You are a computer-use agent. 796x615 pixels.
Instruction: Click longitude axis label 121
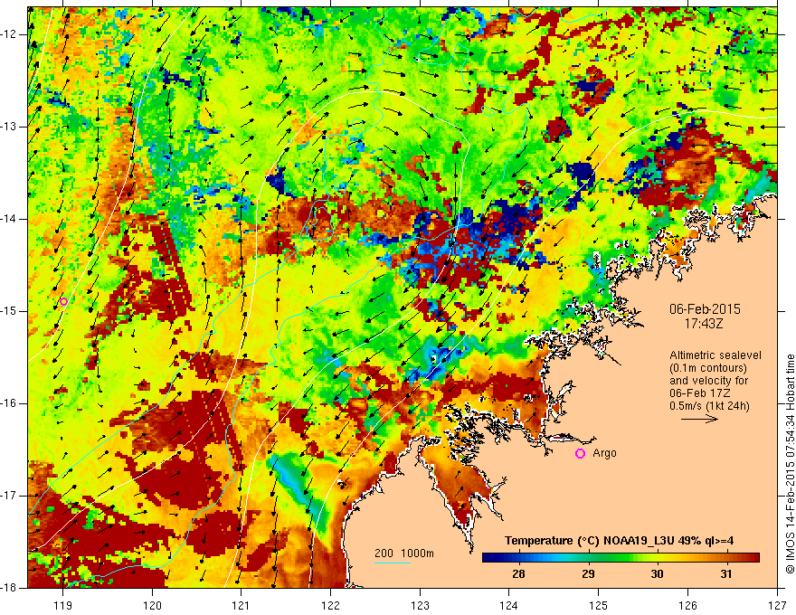point(242,605)
